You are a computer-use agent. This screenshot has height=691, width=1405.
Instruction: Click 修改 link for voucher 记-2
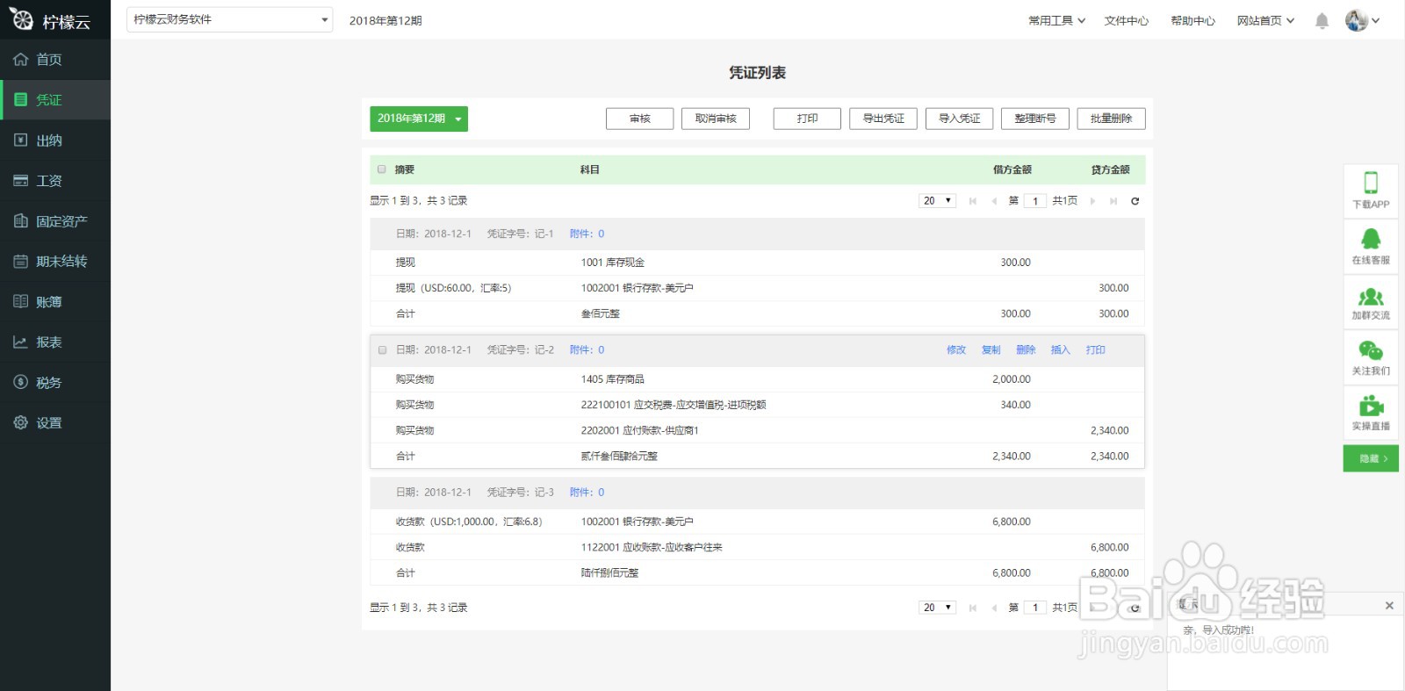click(x=956, y=349)
